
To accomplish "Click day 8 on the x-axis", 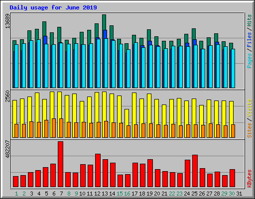I will (x=69, y=194).
